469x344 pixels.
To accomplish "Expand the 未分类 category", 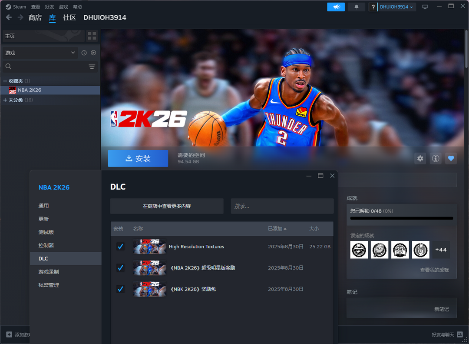I will pos(5,100).
